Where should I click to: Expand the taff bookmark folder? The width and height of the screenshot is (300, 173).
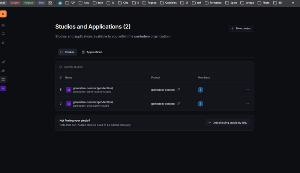tap(196, 3)
